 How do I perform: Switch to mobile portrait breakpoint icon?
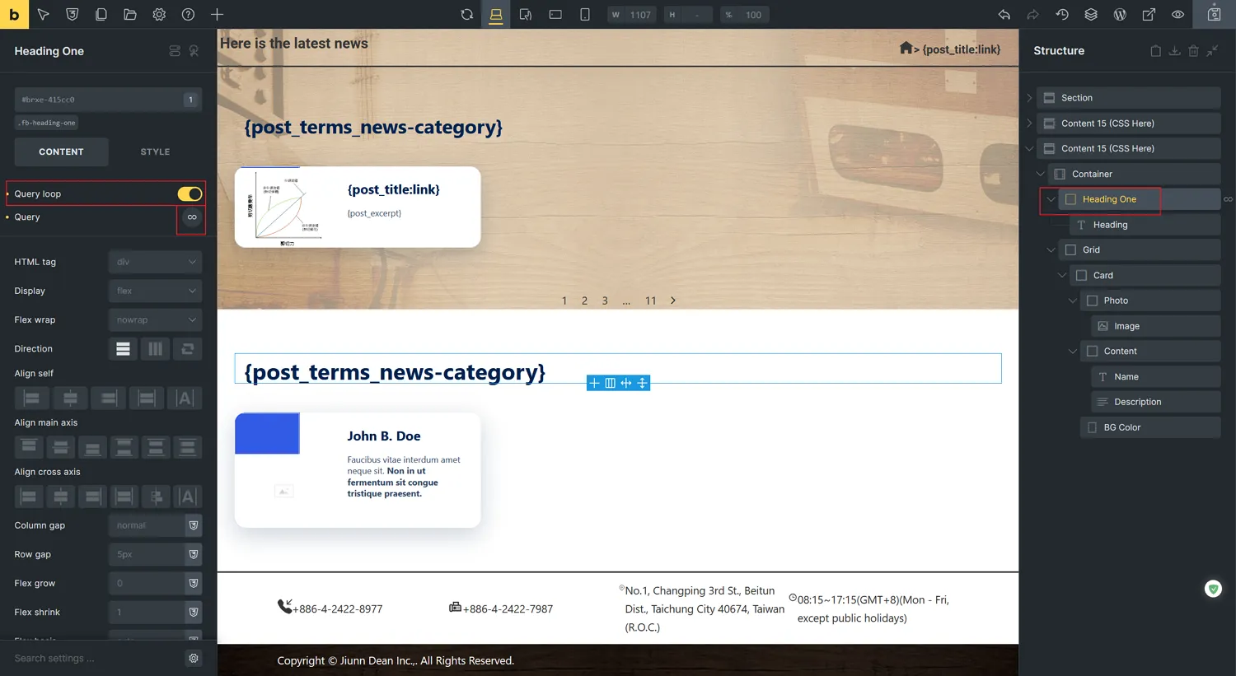[585, 15]
